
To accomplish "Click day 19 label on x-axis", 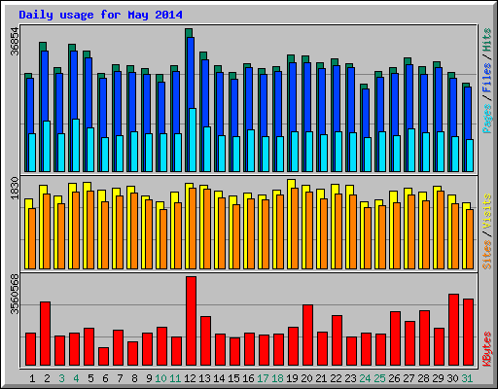I will [x=292, y=378].
